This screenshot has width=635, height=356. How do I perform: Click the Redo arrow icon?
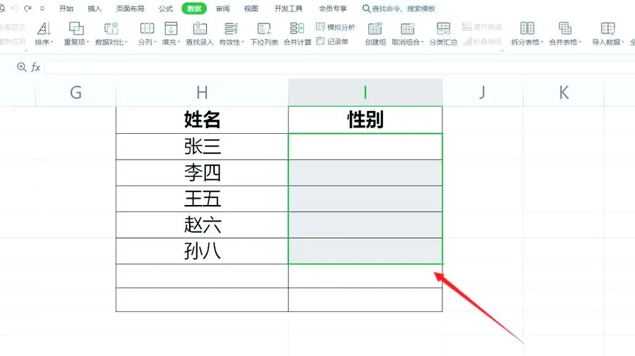click(28, 8)
